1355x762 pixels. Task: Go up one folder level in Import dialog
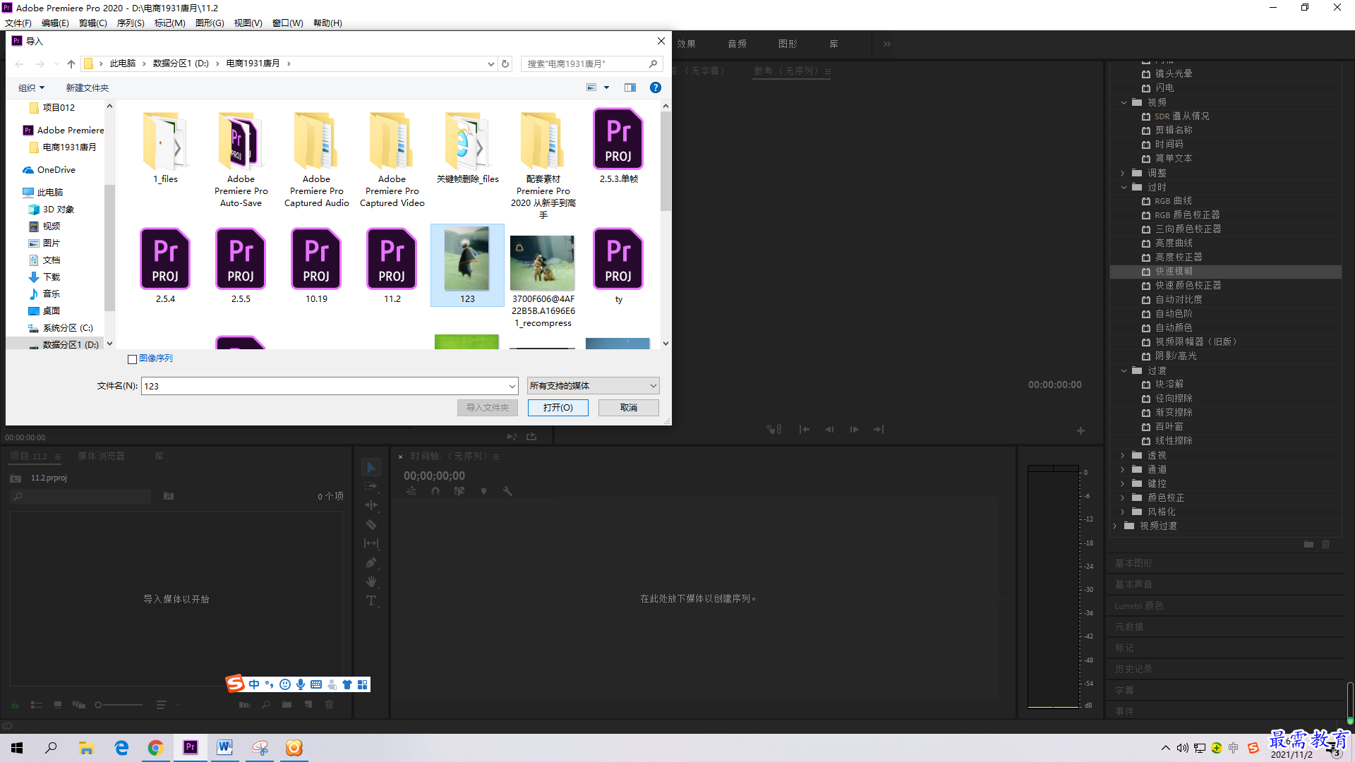pos(71,64)
